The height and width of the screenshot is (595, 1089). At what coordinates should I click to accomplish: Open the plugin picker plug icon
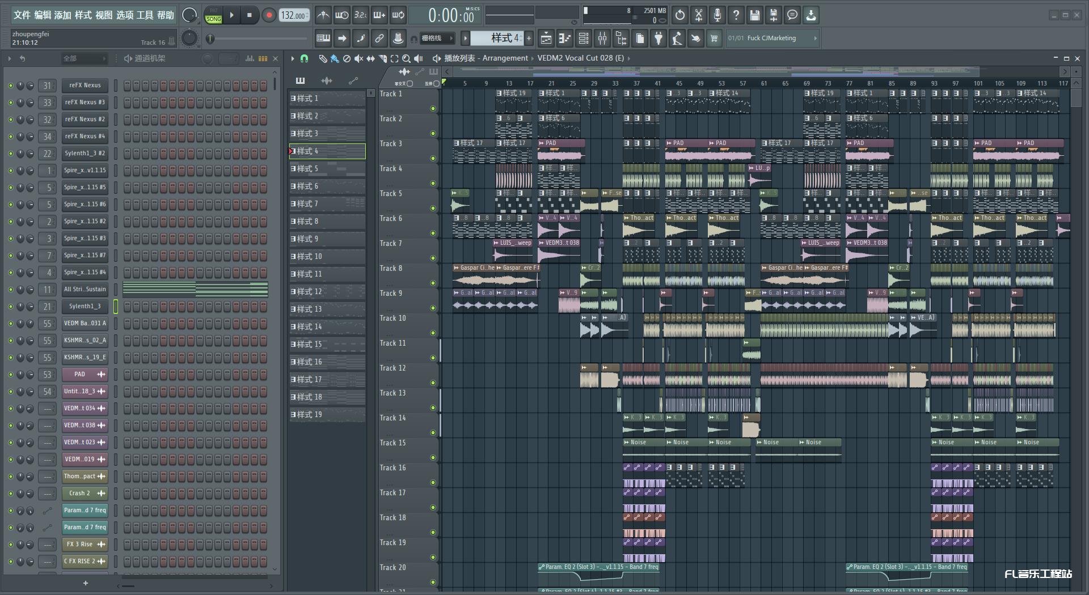pyautogui.click(x=659, y=38)
